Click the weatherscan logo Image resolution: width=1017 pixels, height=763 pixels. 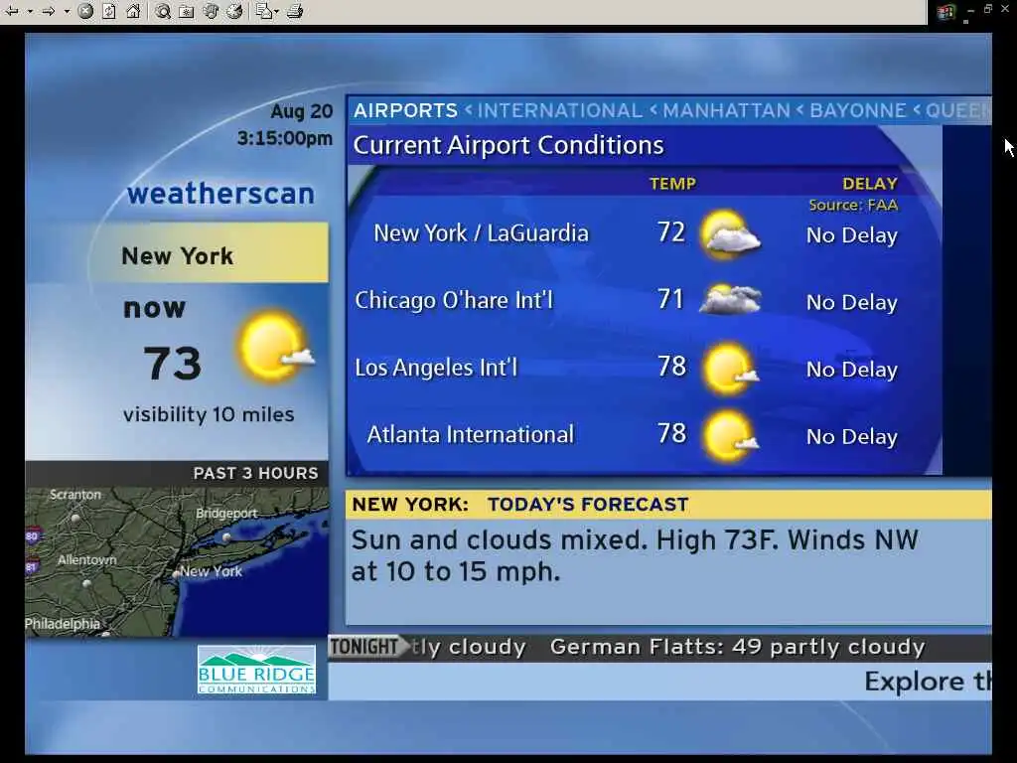220,194
